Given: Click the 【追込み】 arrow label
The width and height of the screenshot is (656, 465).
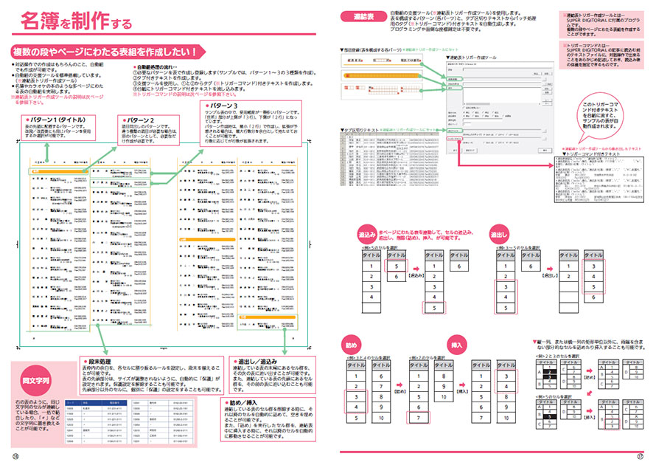Looking at the screenshot, I should [x=416, y=275].
